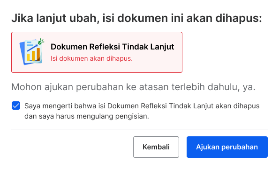Uncheck the Saya mengerti confirmation checkbox
The image size is (279, 169).
pyautogui.click(x=16, y=106)
